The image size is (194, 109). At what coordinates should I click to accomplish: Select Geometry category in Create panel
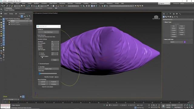(x=164, y=17)
